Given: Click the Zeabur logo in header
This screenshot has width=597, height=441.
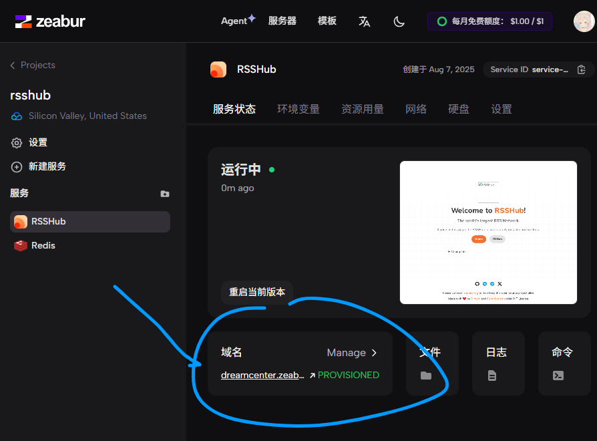Looking at the screenshot, I should pos(50,21).
